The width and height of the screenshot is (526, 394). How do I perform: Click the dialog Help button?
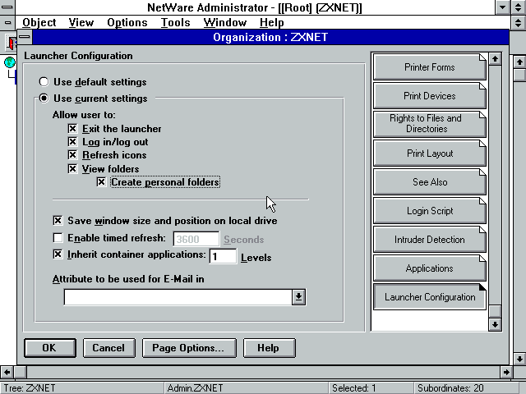(269, 348)
